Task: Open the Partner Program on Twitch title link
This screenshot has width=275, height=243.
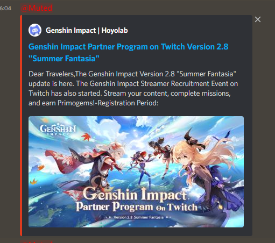Action: [x=129, y=47]
